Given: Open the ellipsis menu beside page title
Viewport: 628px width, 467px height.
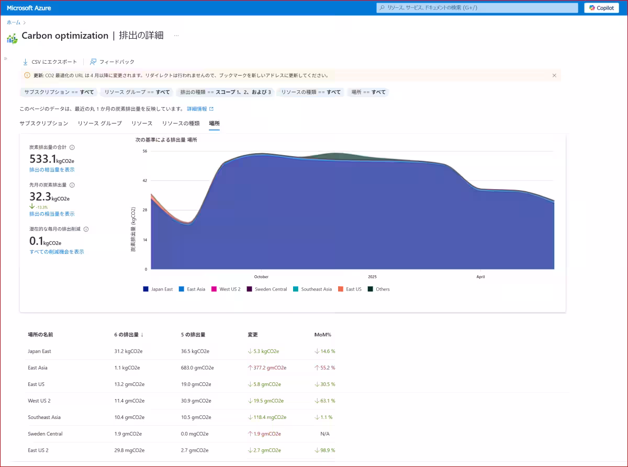Looking at the screenshot, I should coord(176,36).
